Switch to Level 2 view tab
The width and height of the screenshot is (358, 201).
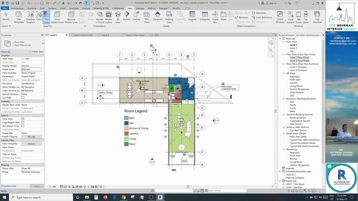tap(105, 35)
